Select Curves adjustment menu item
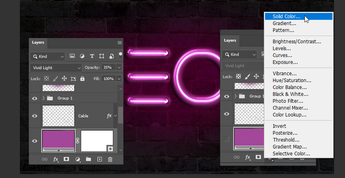The height and width of the screenshot is (178, 345). point(299,55)
